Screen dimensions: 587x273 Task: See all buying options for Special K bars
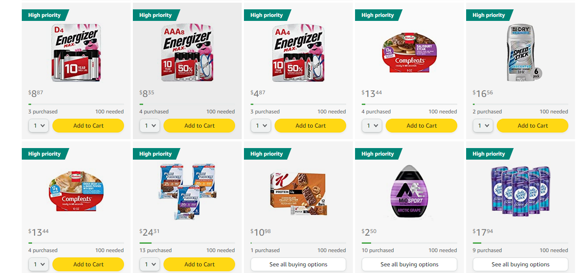pyautogui.click(x=298, y=264)
